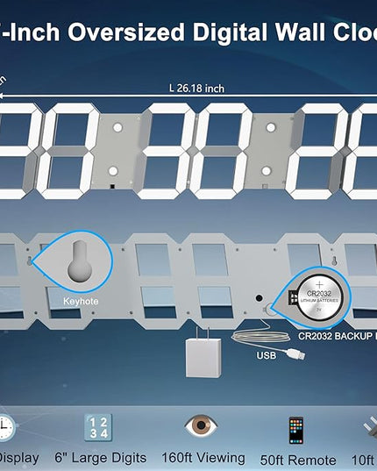The image size is (377, 471).
Task: Click the 'Keyhole' label
Action: 81,302
